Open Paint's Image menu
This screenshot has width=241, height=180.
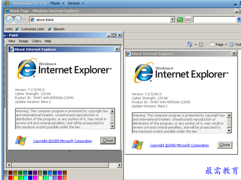23,41
